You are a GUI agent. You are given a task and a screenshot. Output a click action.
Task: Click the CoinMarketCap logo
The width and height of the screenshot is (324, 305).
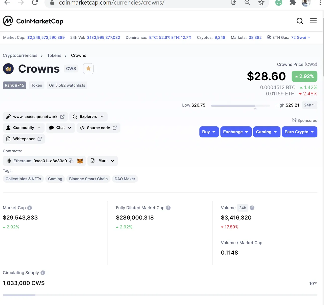click(33, 21)
